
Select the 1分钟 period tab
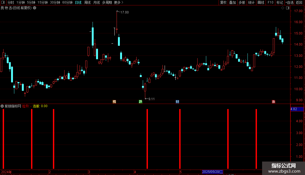coord(21,2)
